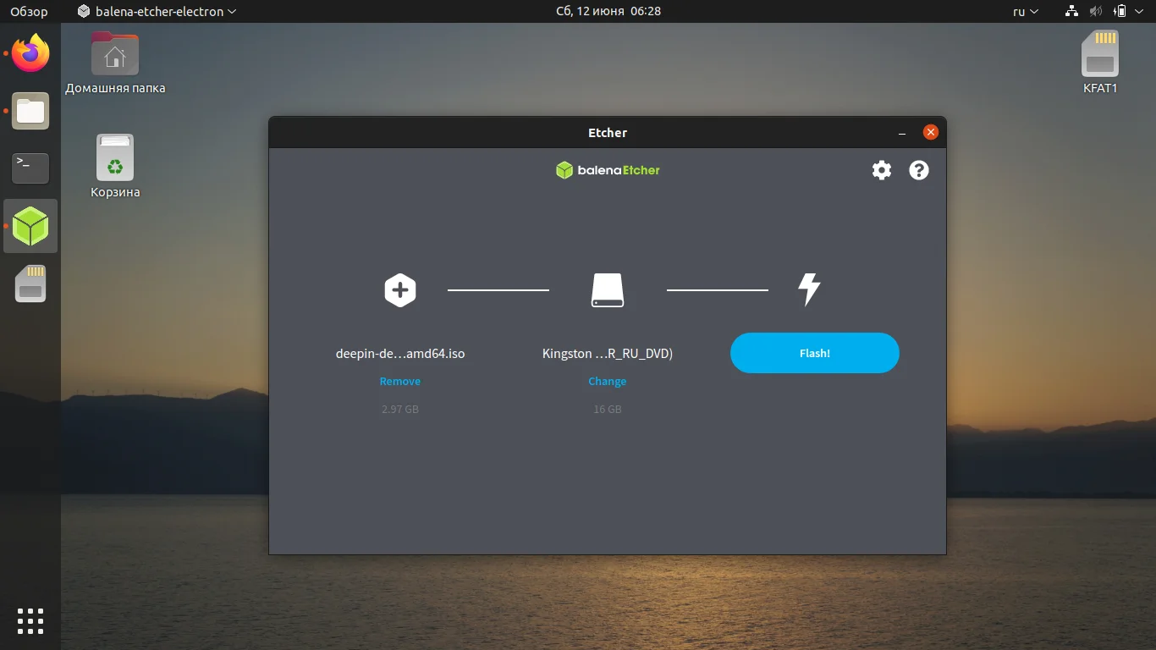Viewport: 1156px width, 650px height.
Task: Click the balenaEtcher logo
Action: pyautogui.click(x=608, y=170)
